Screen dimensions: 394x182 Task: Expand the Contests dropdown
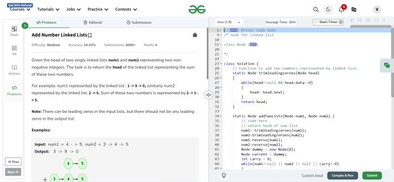pyautogui.click(x=126, y=9)
